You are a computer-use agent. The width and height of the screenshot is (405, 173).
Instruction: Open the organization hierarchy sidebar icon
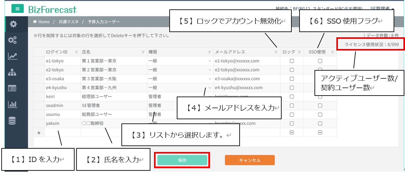pos(12,73)
